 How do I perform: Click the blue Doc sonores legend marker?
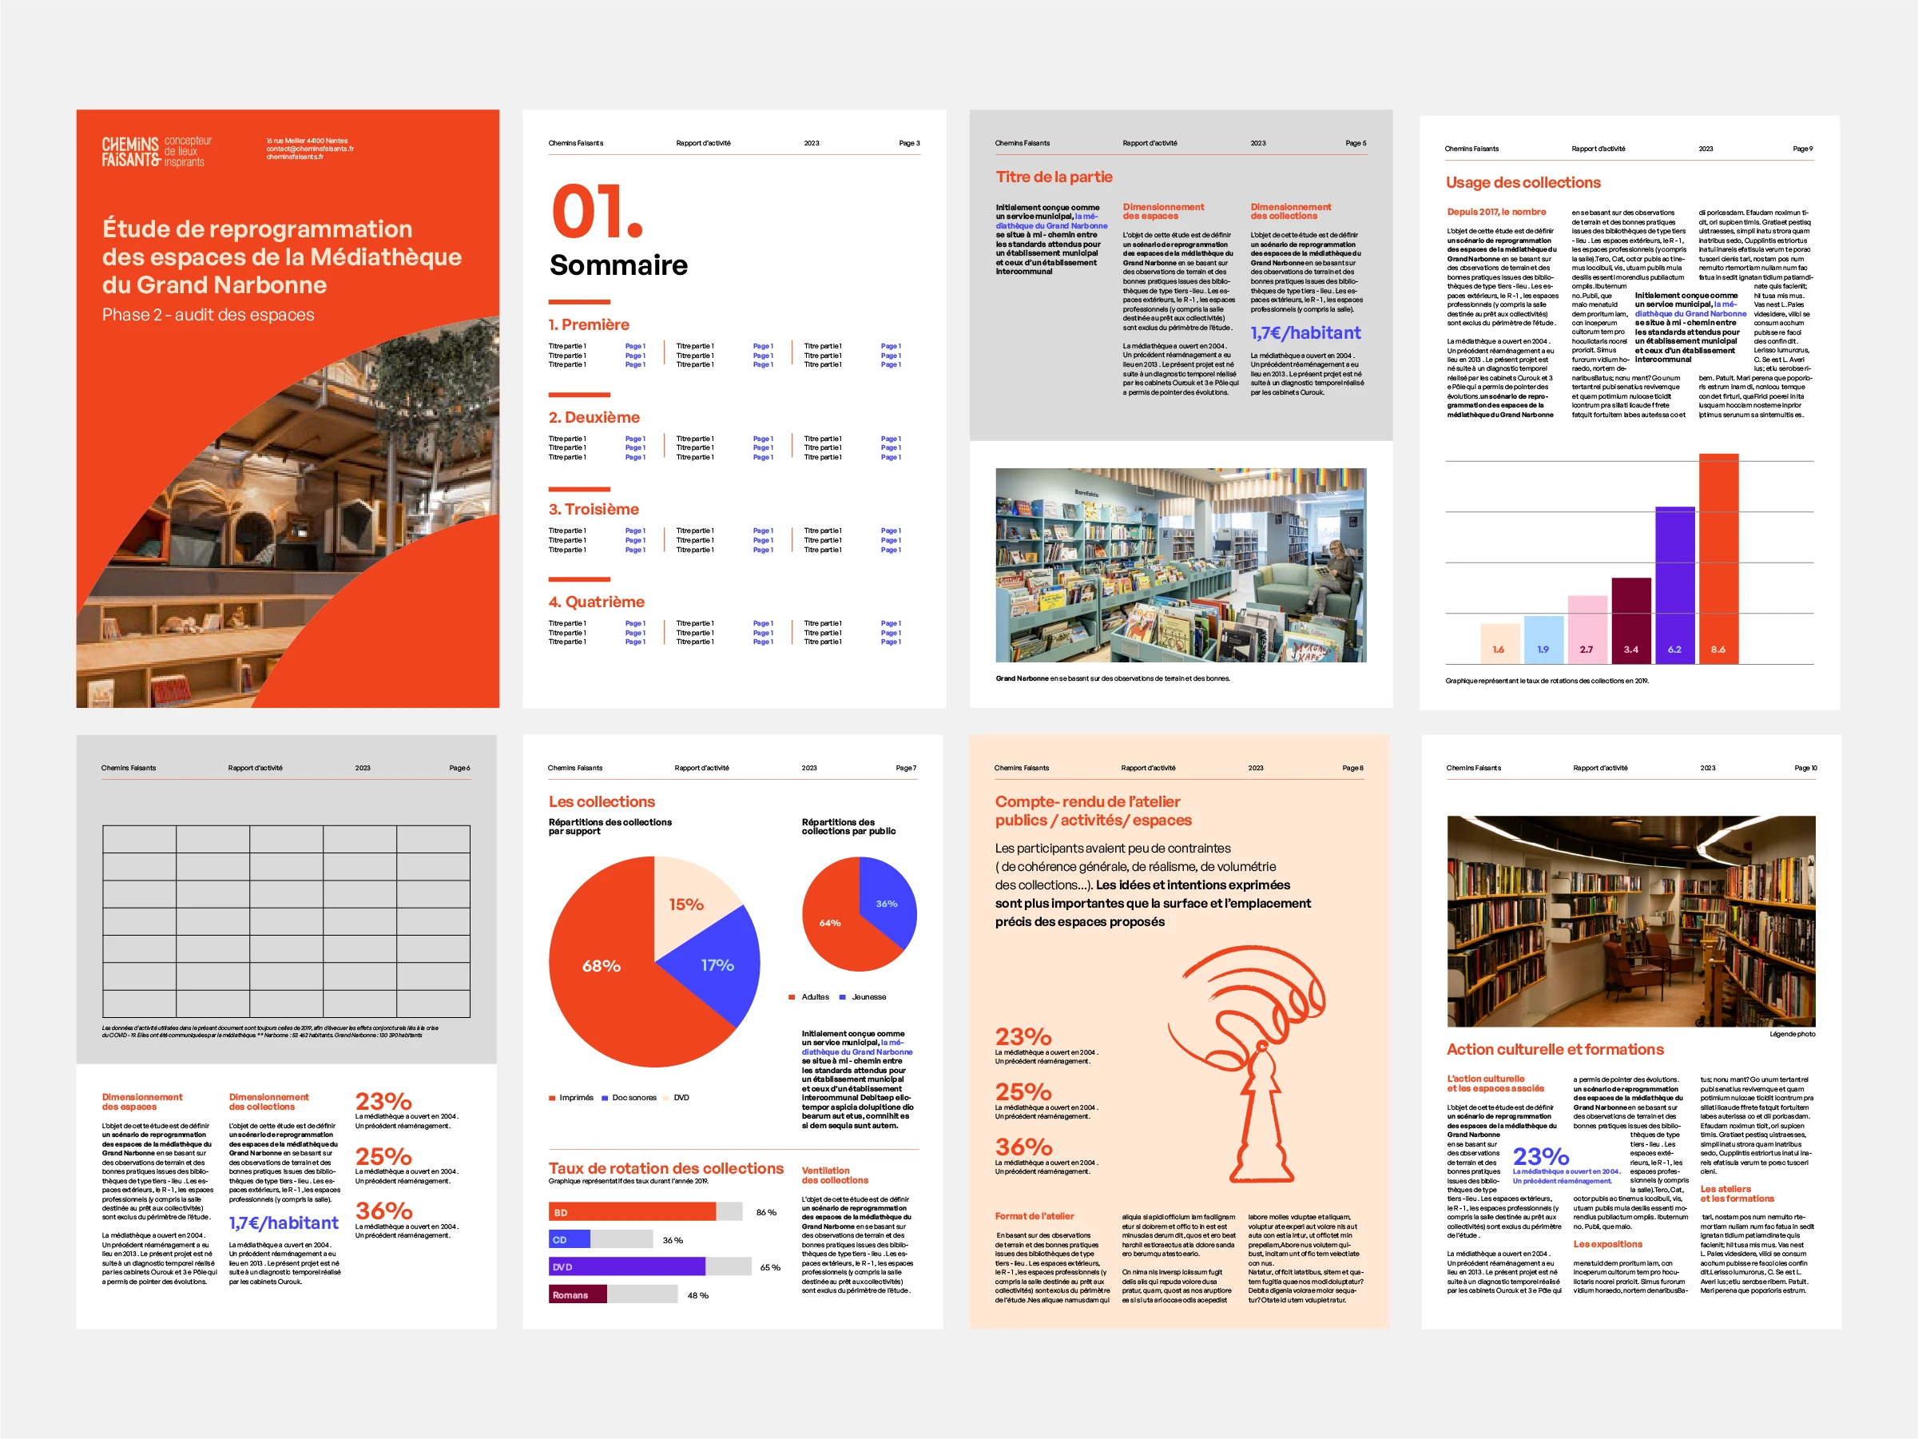pyautogui.click(x=605, y=1097)
